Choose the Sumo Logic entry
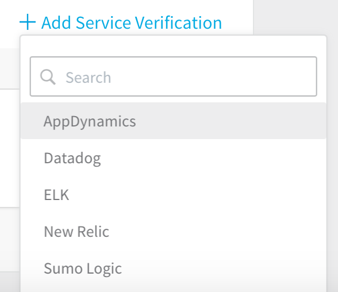 [x=174, y=268]
